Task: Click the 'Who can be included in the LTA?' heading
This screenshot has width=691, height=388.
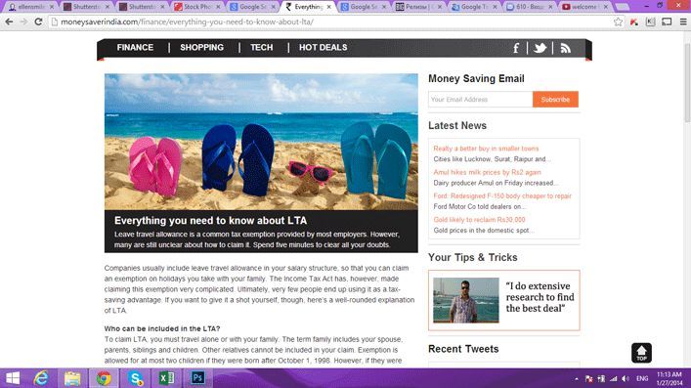Action: pyautogui.click(x=162, y=329)
